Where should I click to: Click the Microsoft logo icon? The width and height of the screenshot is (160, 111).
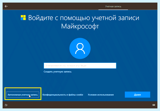(x=23, y=18)
